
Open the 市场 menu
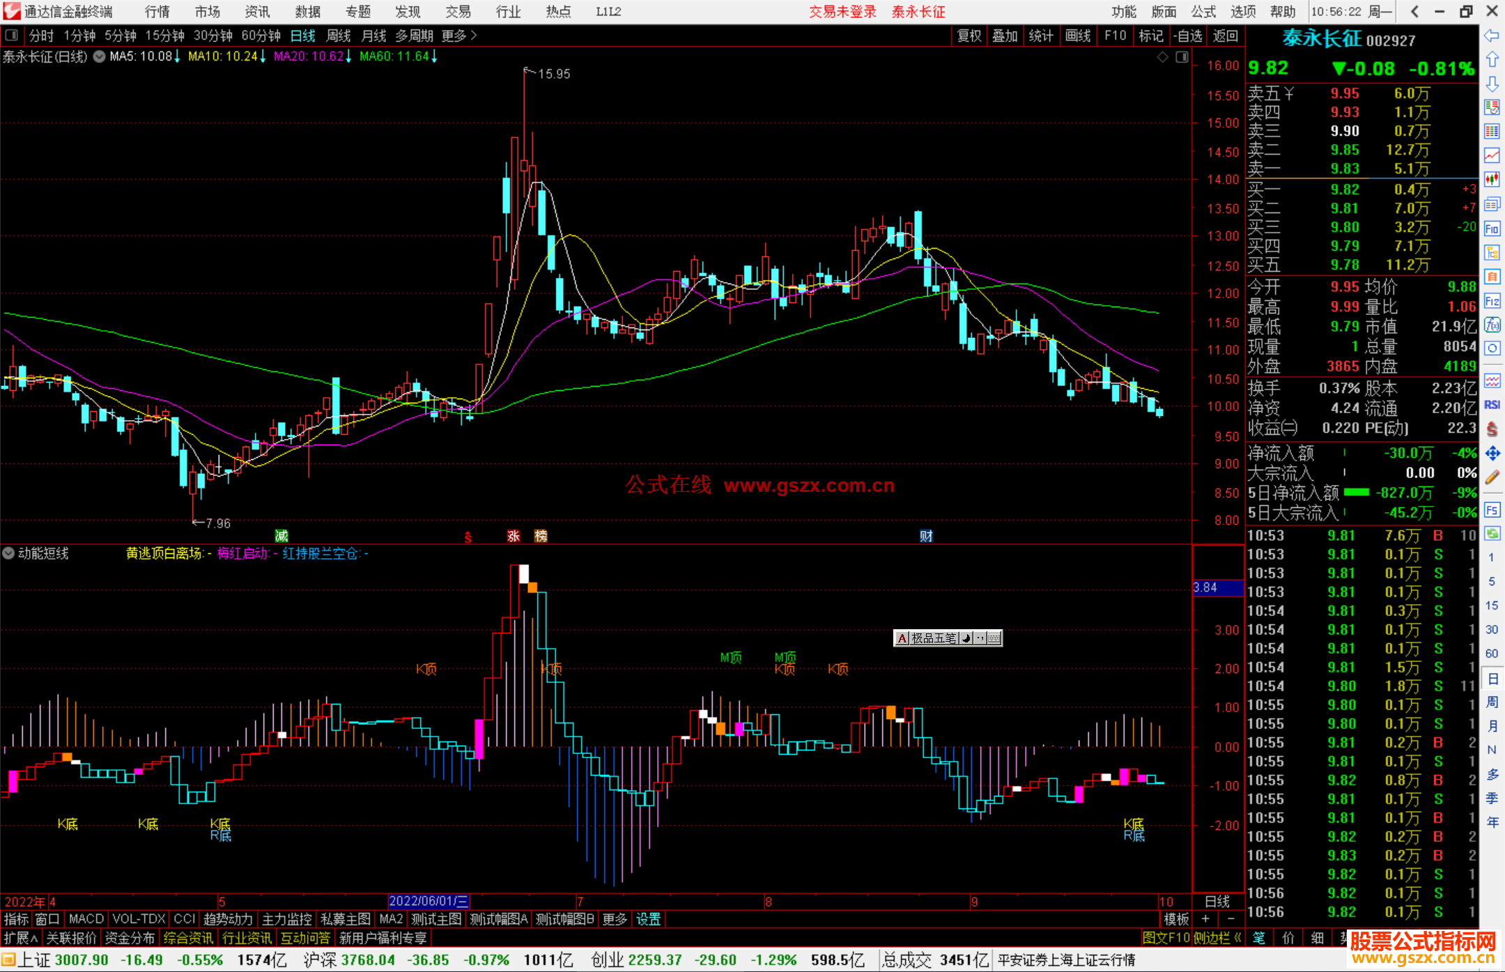[x=208, y=12]
